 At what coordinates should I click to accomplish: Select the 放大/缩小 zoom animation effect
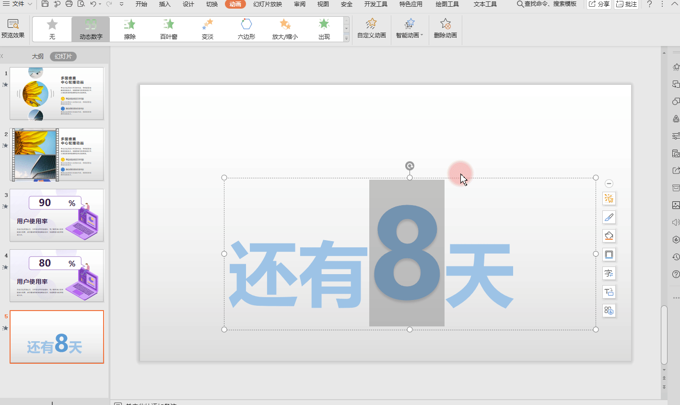[x=285, y=29]
